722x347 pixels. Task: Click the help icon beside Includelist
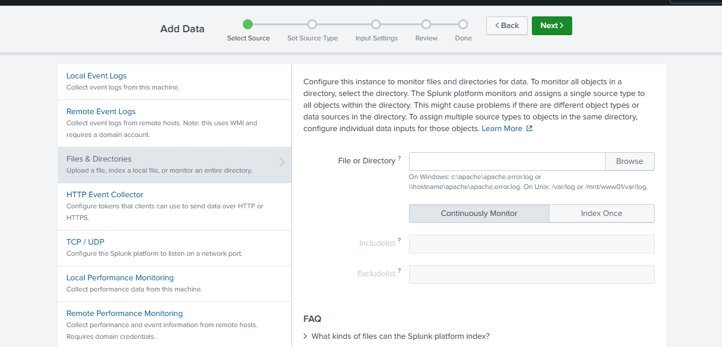(400, 240)
